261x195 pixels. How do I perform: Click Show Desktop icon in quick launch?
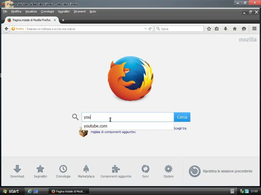coord(36,191)
